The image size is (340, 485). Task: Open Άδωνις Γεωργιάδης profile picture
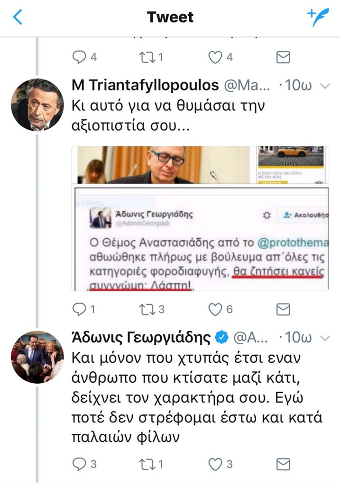37,357
